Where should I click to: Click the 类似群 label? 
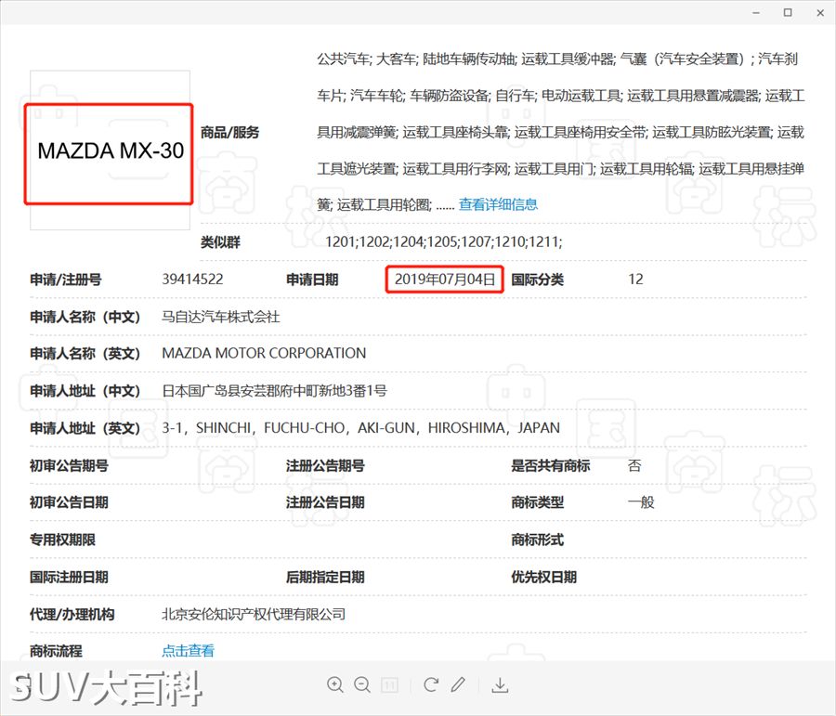pos(220,242)
